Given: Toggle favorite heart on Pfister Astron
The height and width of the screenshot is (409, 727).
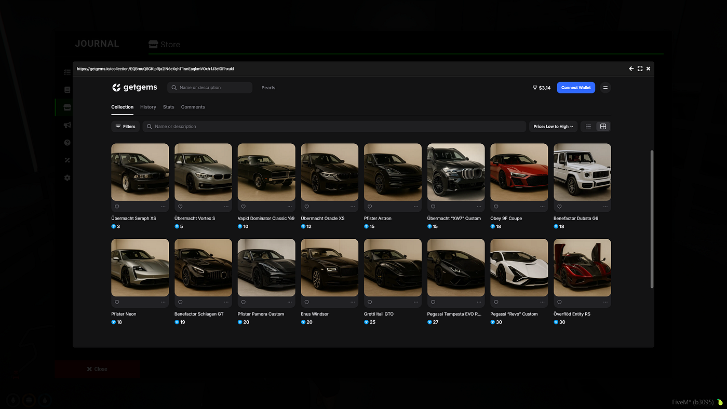Looking at the screenshot, I should pos(370,207).
